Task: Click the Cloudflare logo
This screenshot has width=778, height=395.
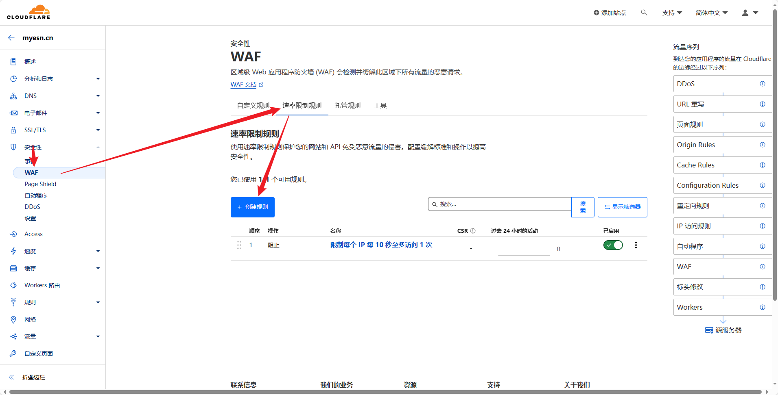Action: pyautogui.click(x=28, y=12)
